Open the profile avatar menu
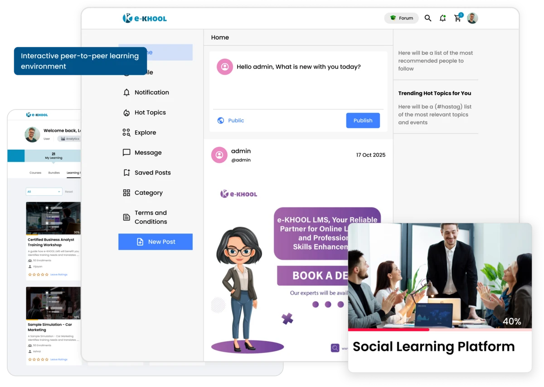 (473, 18)
